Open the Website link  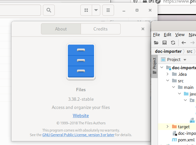81,115
